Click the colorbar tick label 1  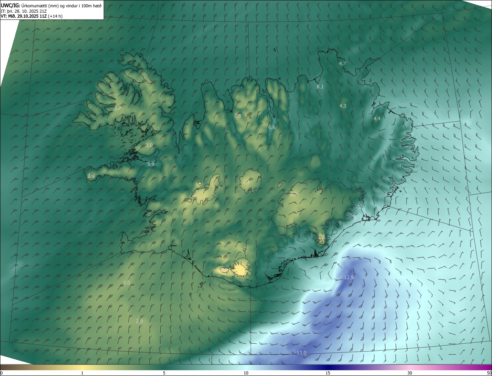point(82,373)
